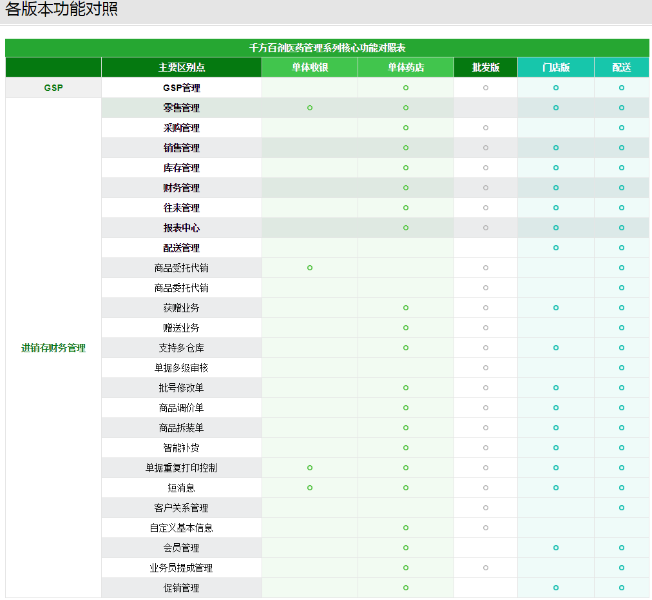Click the 批发版 circle in 库存管理 row
Viewport: 652px width, 600px height.
click(x=486, y=168)
